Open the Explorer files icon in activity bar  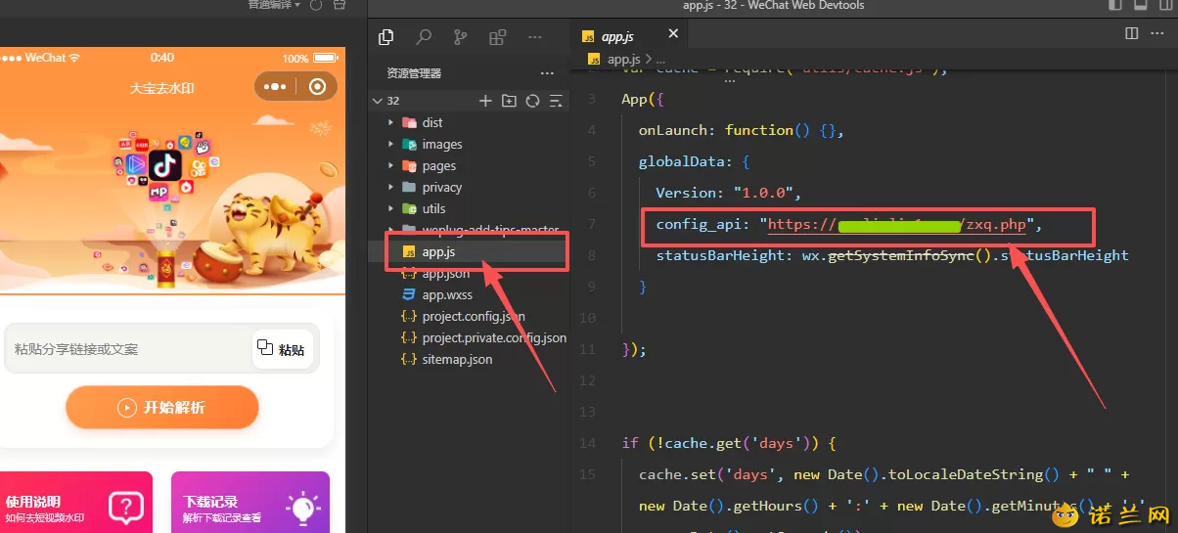386,37
